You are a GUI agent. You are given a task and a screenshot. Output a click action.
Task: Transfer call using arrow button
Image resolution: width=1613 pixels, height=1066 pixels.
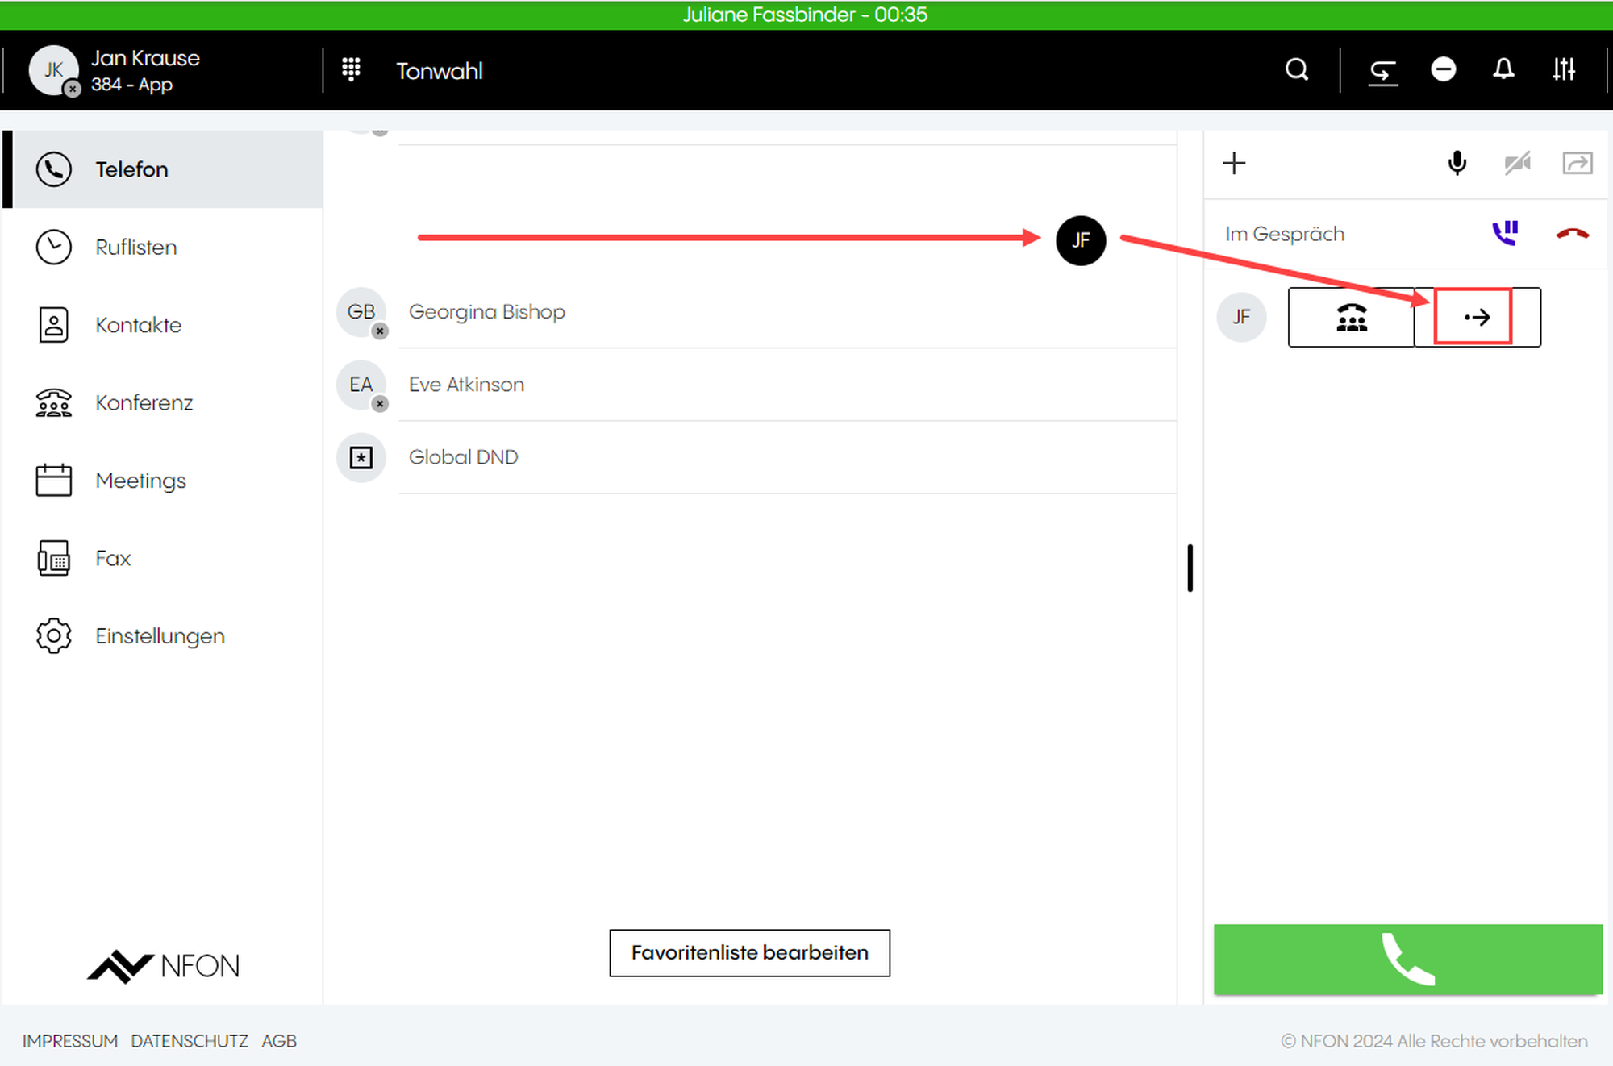click(1476, 318)
